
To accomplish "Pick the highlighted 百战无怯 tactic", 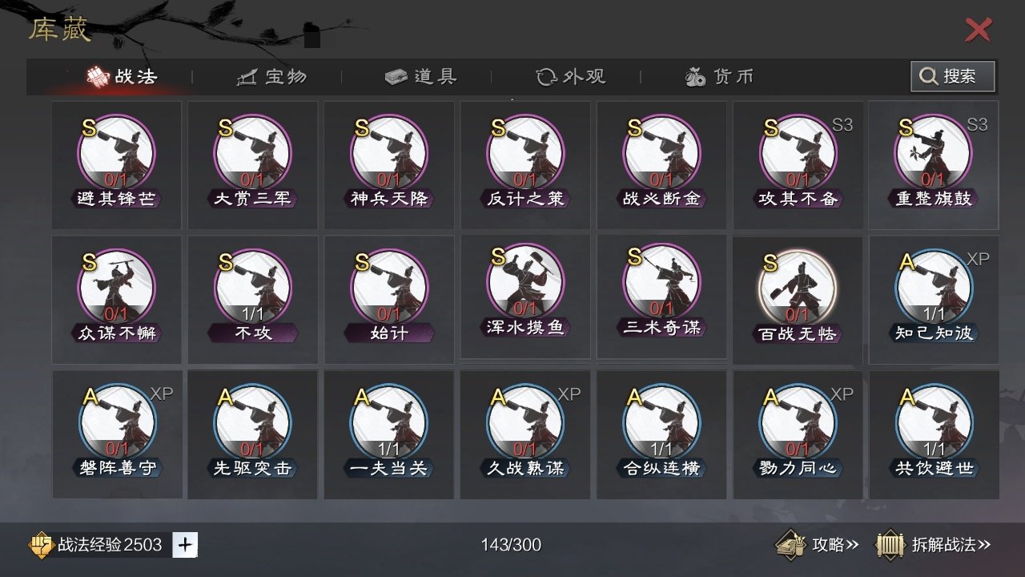I will pos(798,300).
